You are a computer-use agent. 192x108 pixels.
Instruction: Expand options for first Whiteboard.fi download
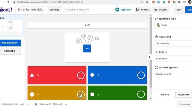click(28, 104)
